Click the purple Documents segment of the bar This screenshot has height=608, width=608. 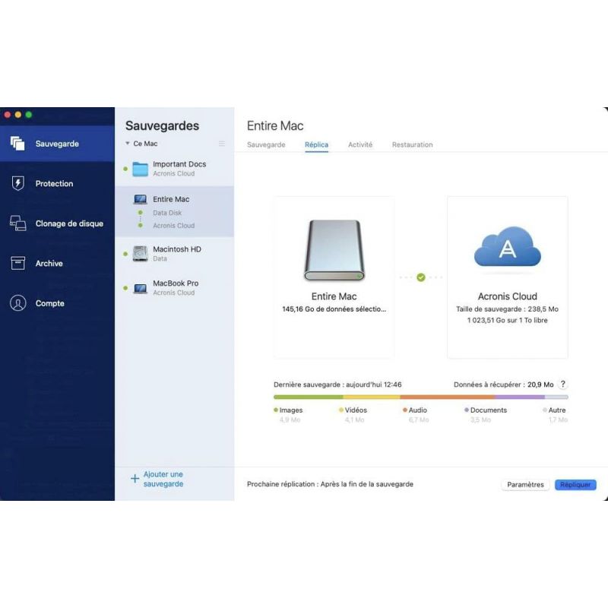520,397
